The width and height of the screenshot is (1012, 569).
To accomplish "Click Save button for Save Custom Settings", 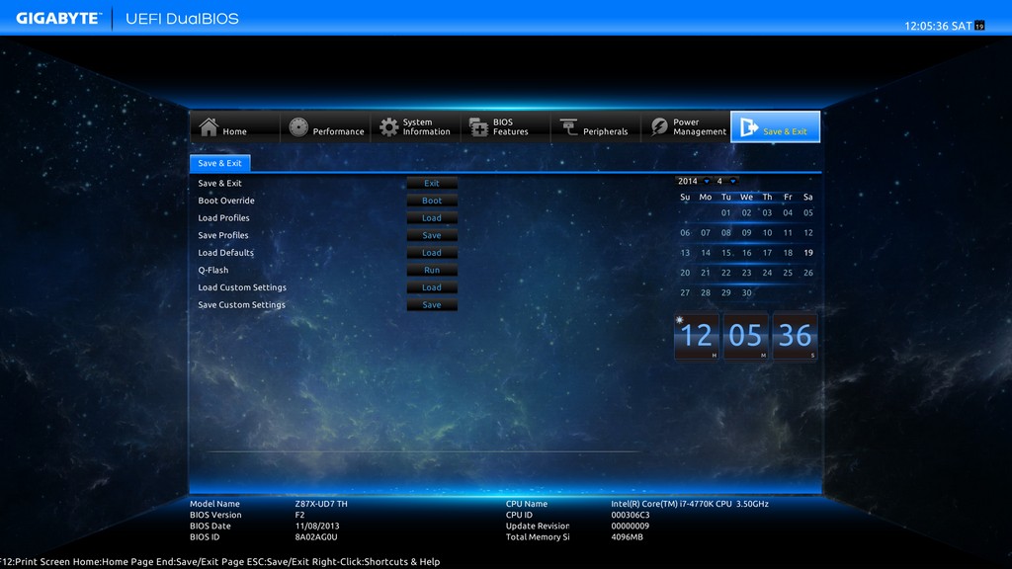I will 432,305.
